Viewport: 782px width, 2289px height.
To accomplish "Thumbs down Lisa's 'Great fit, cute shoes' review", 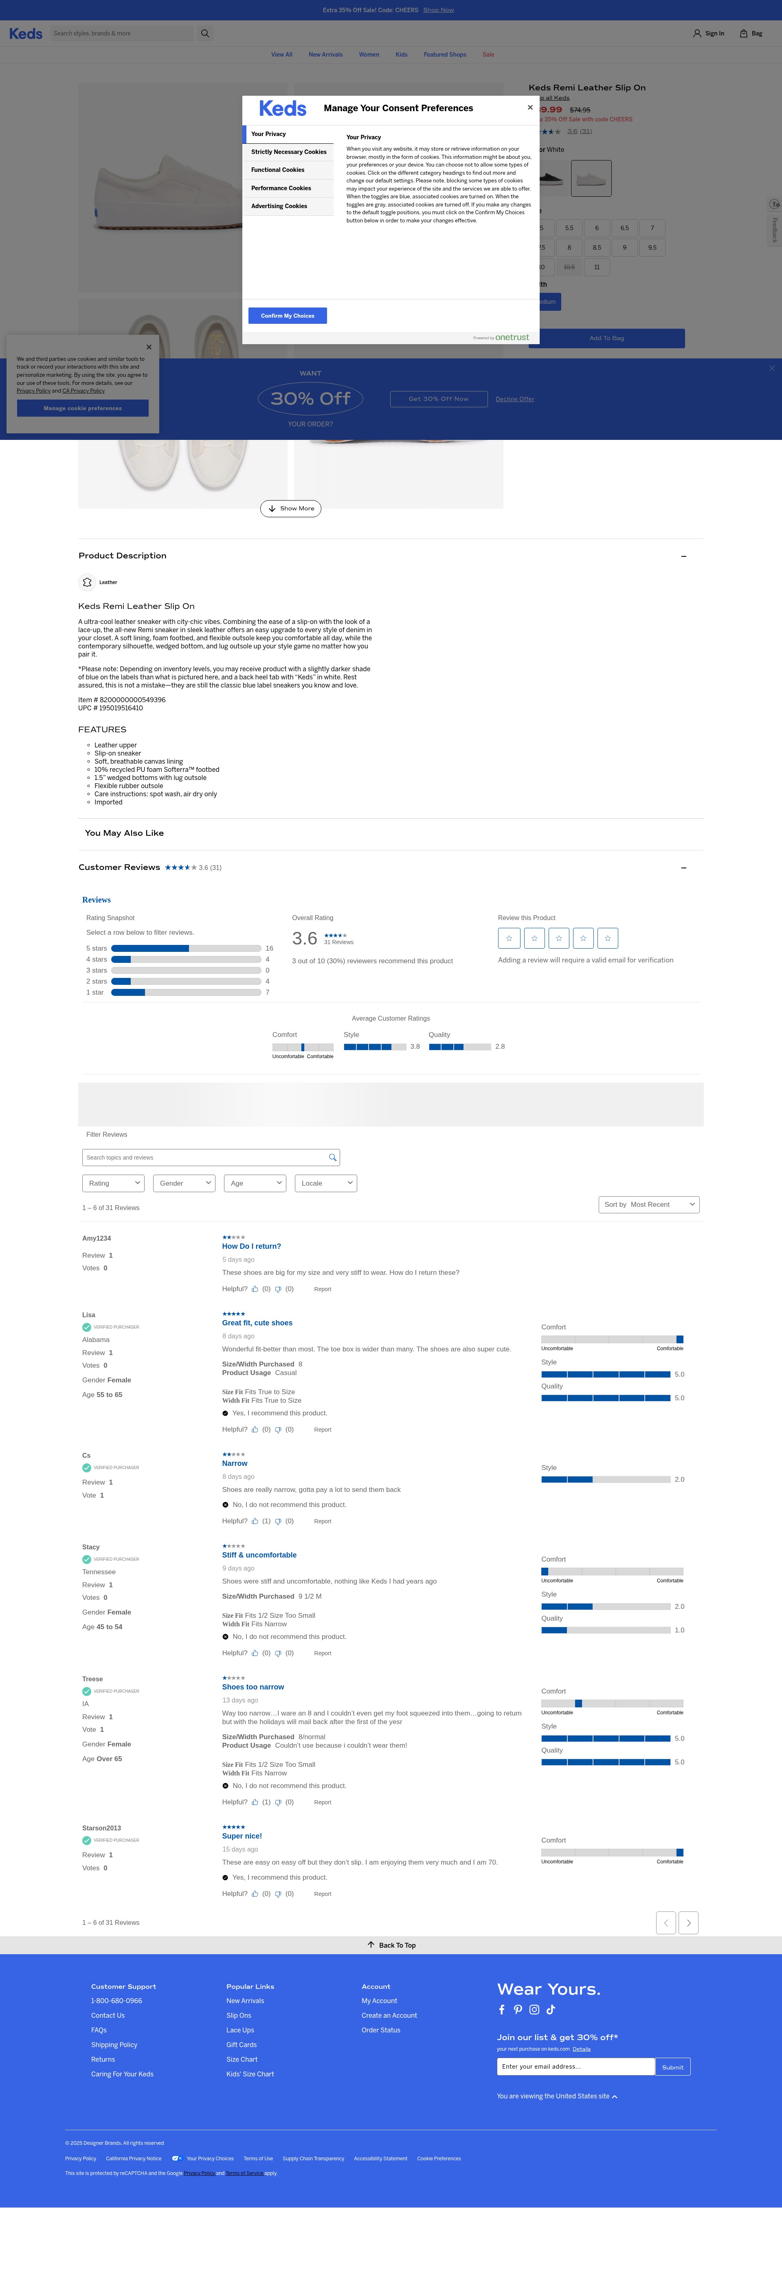I will (x=278, y=1430).
